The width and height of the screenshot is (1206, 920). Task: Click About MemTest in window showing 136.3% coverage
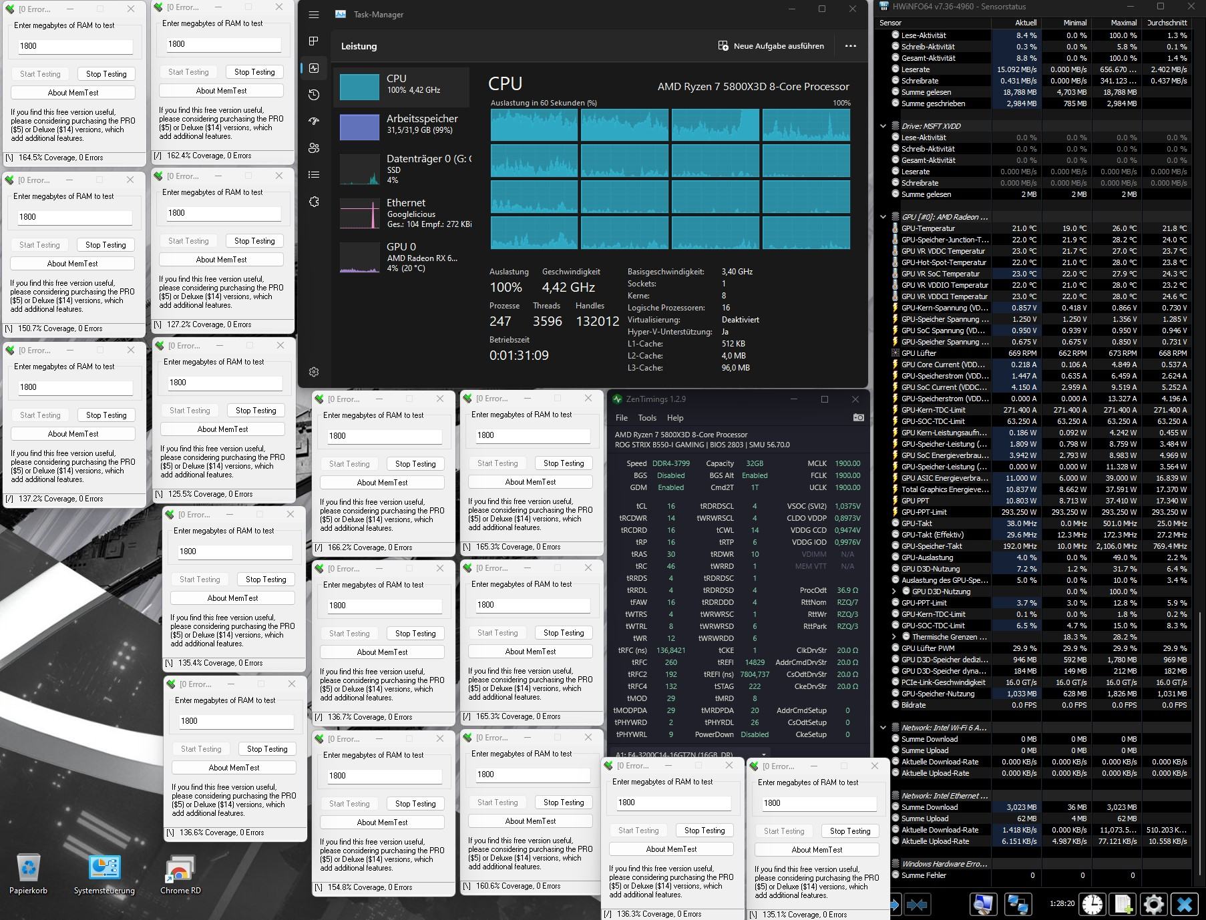click(x=671, y=849)
